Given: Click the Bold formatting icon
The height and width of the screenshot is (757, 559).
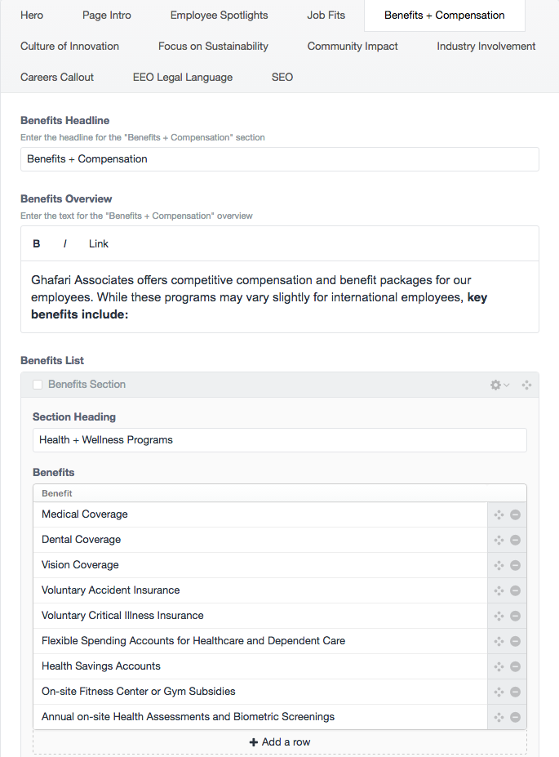Looking at the screenshot, I should pos(37,244).
